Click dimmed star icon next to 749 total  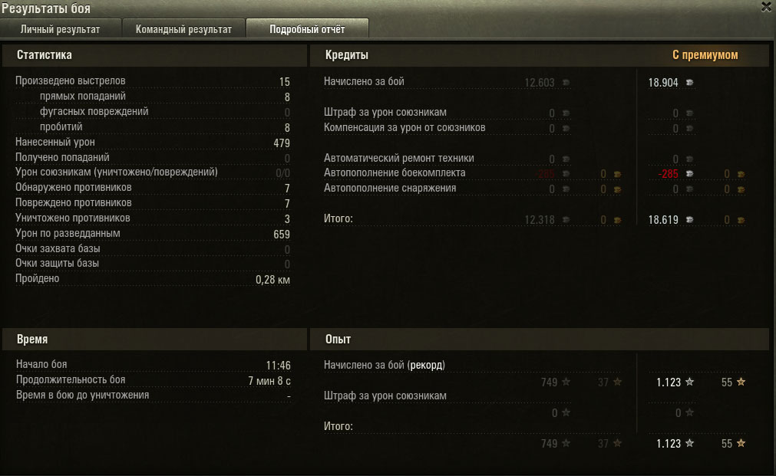tap(566, 443)
